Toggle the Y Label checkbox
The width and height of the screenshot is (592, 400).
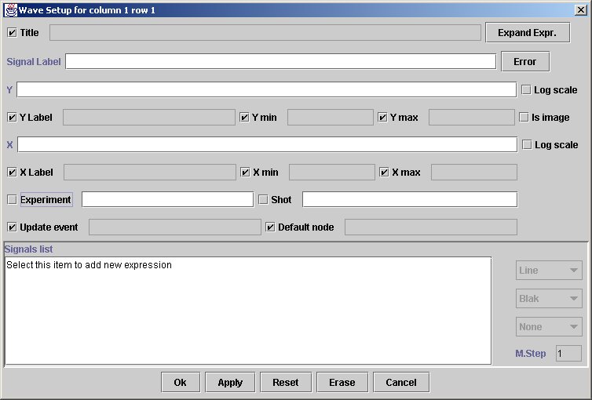(x=12, y=117)
